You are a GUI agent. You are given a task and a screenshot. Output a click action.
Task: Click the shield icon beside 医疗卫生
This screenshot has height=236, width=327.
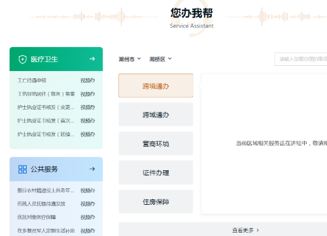pyautogui.click(x=22, y=59)
